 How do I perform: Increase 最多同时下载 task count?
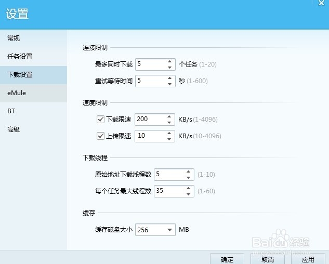pos(170,61)
